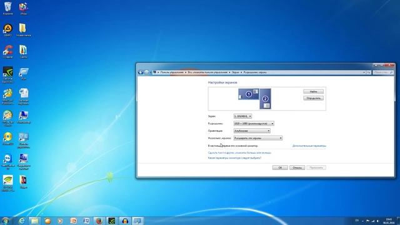
Task: Open the taskbar clock and date
Action: pos(389,221)
